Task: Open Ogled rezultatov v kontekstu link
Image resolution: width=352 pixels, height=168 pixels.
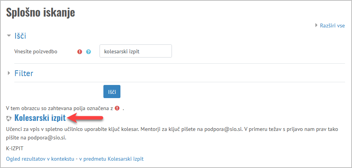Action: tap(40, 159)
